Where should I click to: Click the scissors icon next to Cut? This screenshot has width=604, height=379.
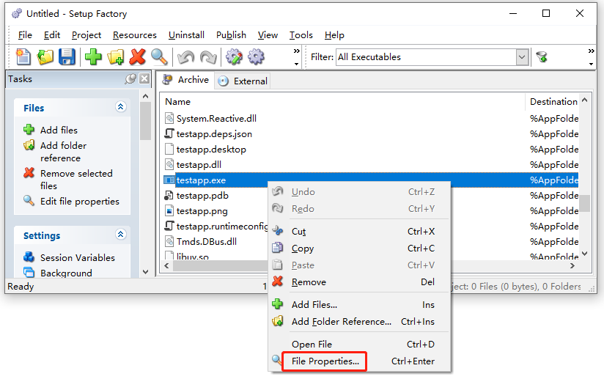point(278,231)
